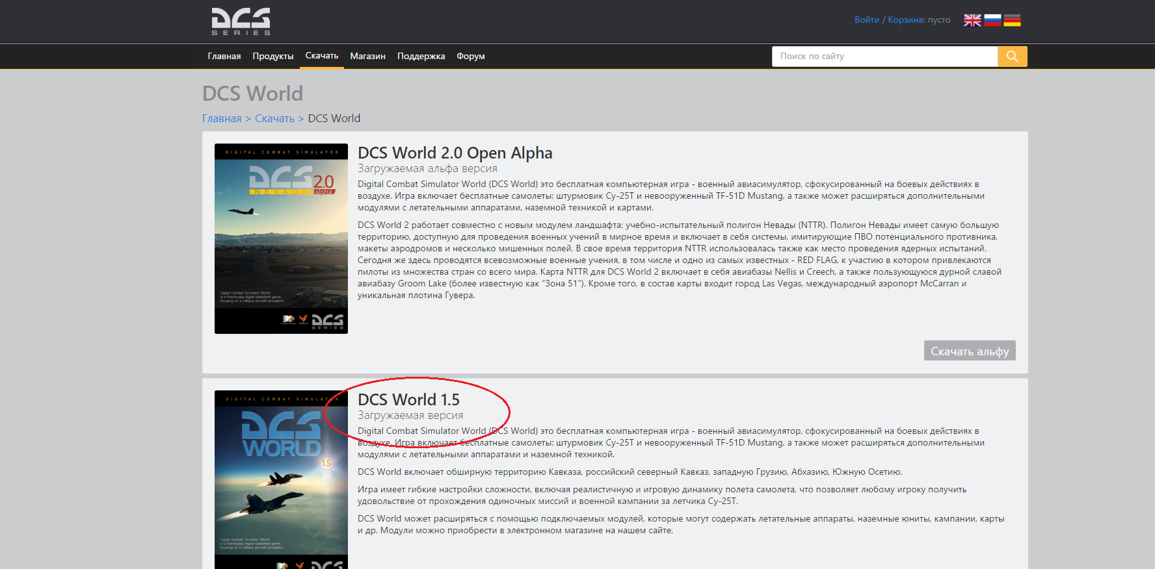Switch site language to Russian flag
Image resolution: width=1155 pixels, height=569 pixels.
point(992,20)
